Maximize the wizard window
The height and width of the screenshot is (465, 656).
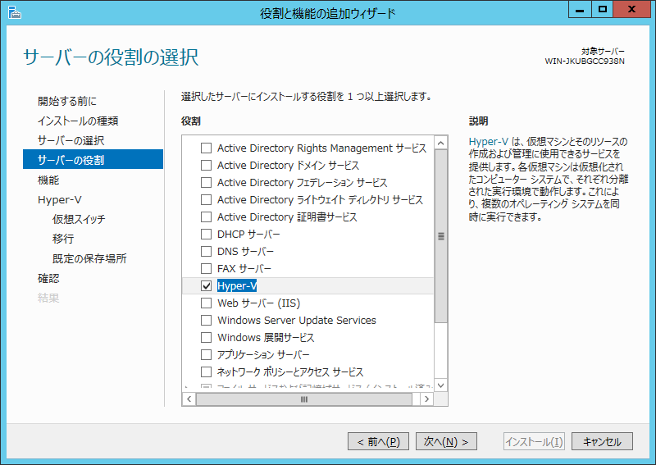(x=603, y=9)
